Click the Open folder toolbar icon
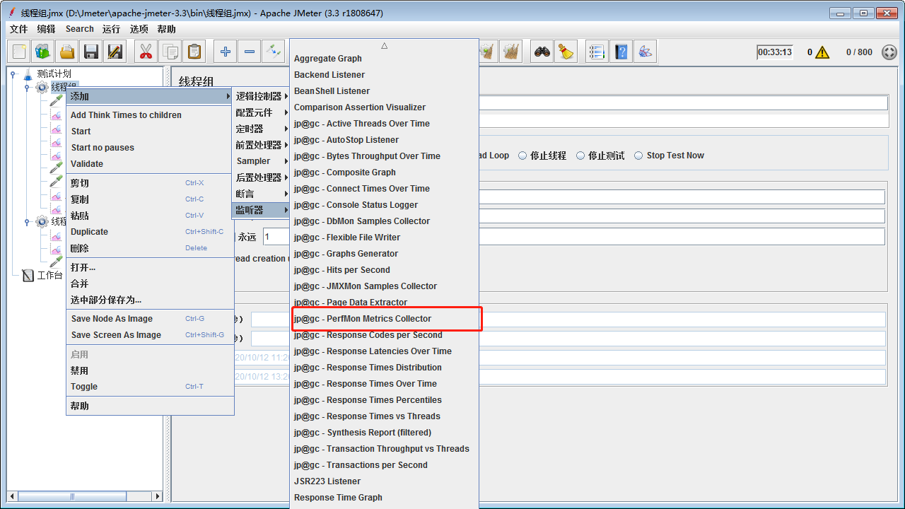The width and height of the screenshot is (905, 509). click(x=66, y=52)
